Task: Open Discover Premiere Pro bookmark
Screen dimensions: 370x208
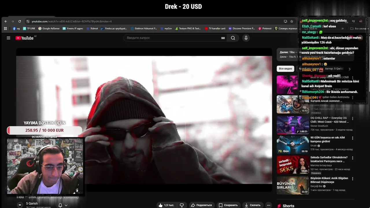Action: [x=242, y=29]
